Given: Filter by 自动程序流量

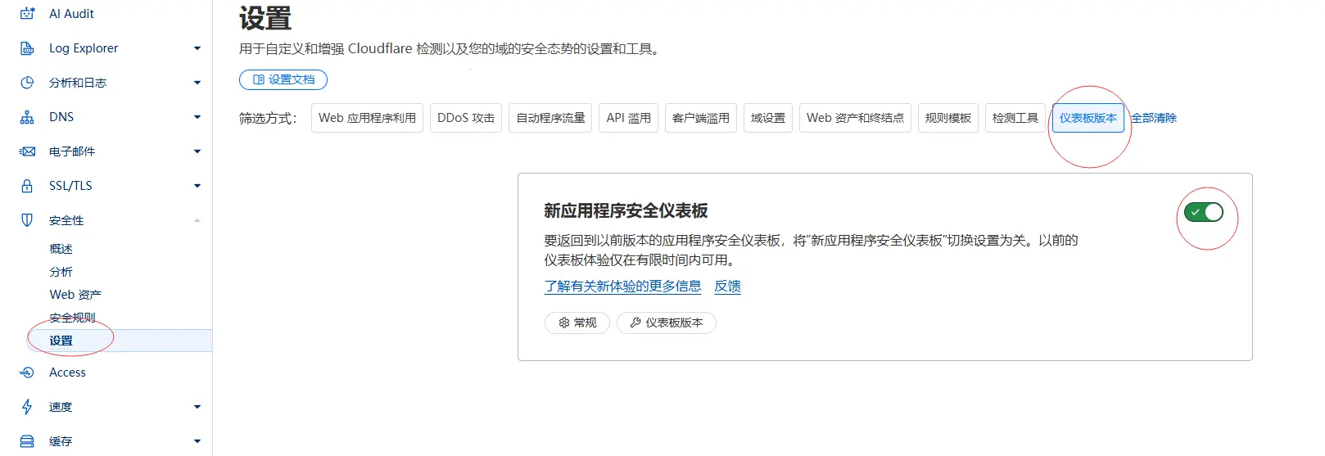Looking at the screenshot, I should [550, 118].
